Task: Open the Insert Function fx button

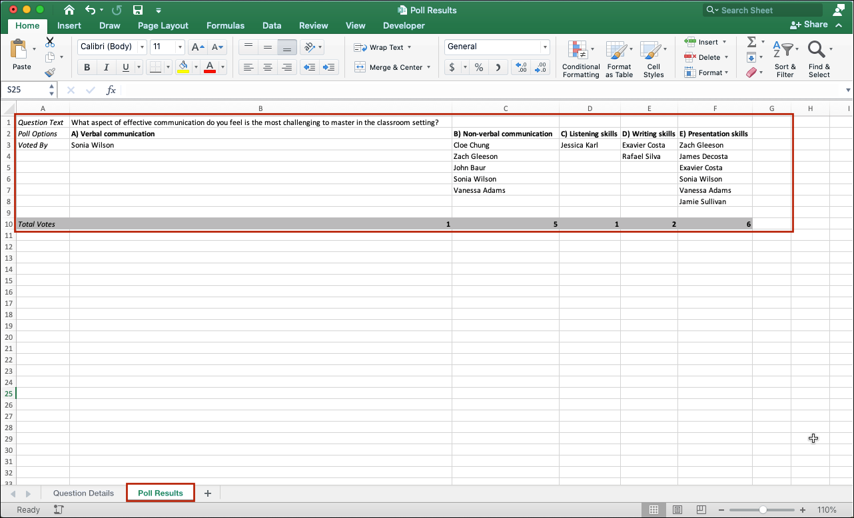Action: 111,90
